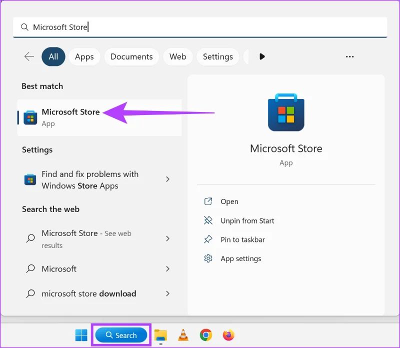Image resolution: width=400 pixels, height=348 pixels.
Task: Click the Unpin from Start pin icon
Action: pyautogui.click(x=208, y=220)
